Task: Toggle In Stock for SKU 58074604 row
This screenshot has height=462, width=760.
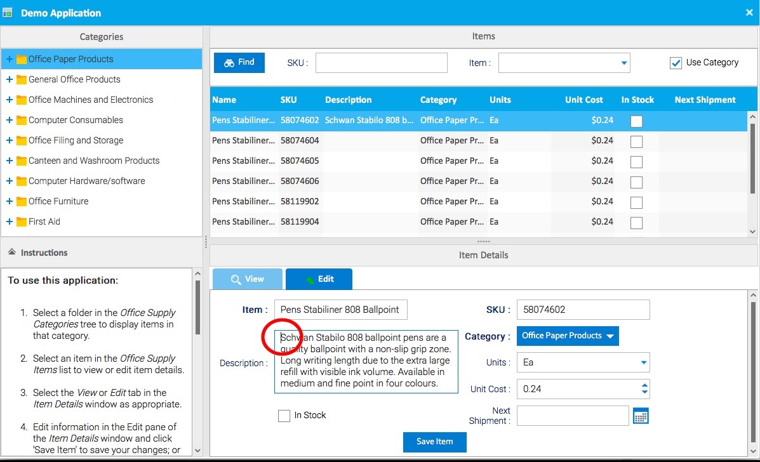Action: coord(636,142)
